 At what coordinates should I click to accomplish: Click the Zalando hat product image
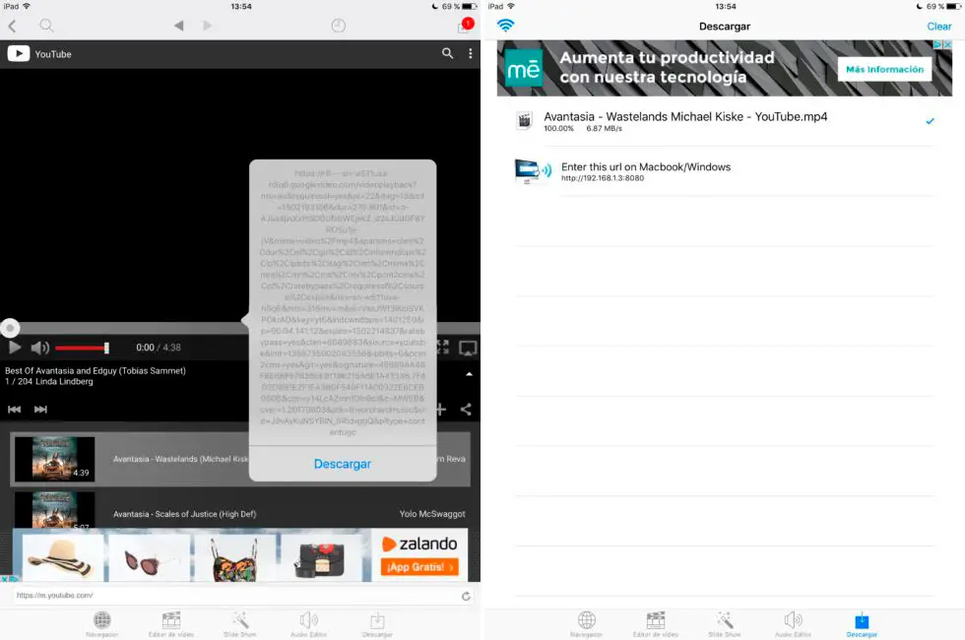61,558
